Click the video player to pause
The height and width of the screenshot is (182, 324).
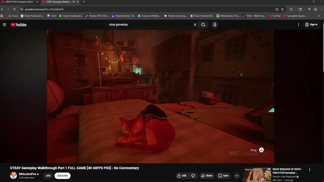click(160, 96)
